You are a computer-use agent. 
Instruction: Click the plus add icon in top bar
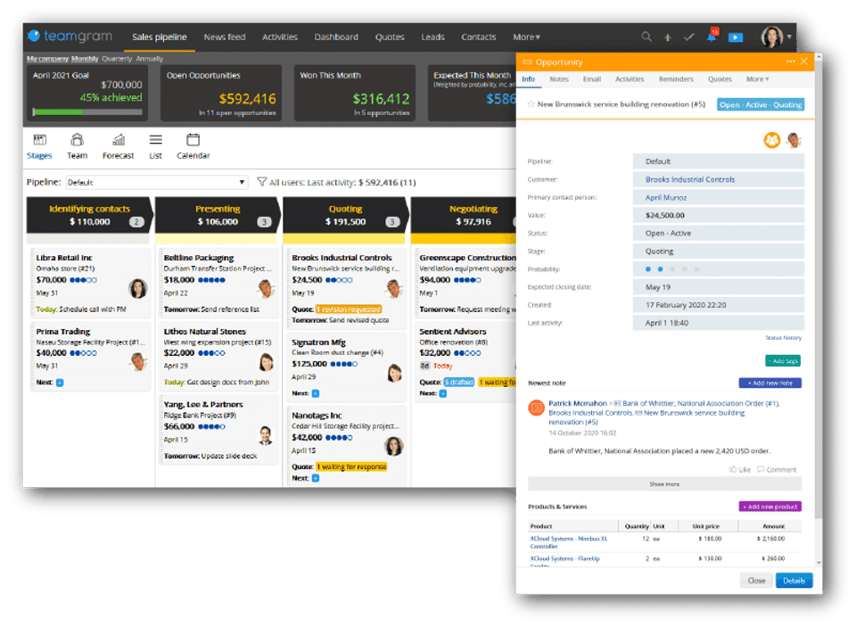[x=667, y=37]
